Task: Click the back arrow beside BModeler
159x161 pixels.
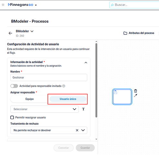Action: (x=10, y=33)
